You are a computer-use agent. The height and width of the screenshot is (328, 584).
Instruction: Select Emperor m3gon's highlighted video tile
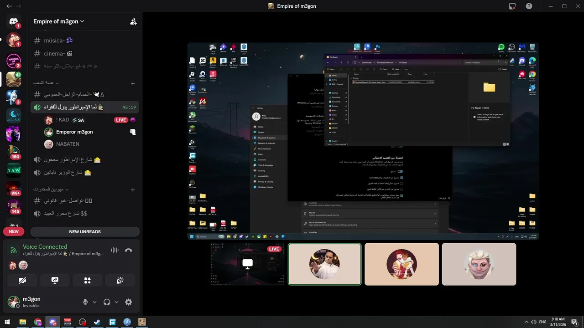(x=325, y=264)
